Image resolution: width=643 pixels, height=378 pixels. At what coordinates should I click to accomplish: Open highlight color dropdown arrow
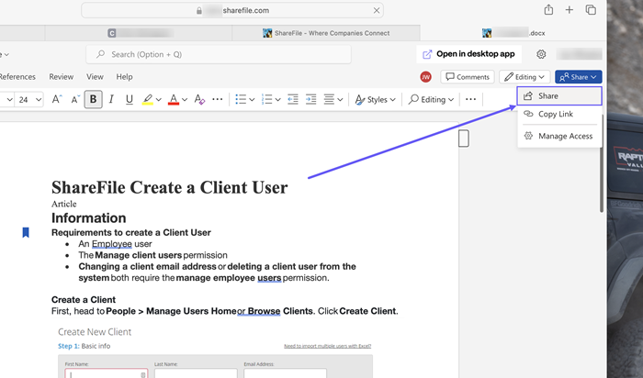pyautogui.click(x=159, y=99)
